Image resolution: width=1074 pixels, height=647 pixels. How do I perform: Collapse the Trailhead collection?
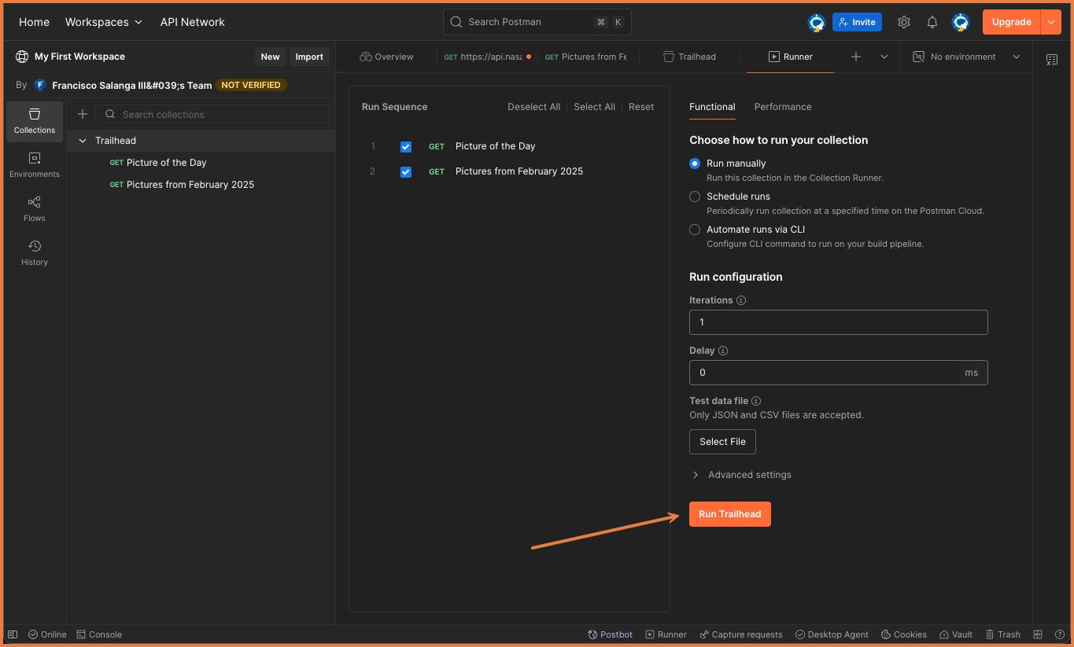(83, 141)
